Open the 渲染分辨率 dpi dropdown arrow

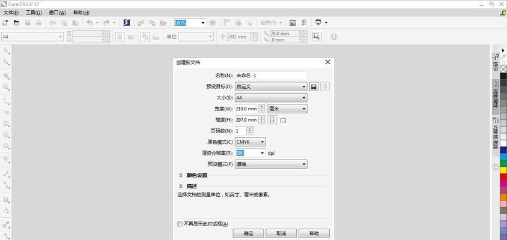coord(261,153)
